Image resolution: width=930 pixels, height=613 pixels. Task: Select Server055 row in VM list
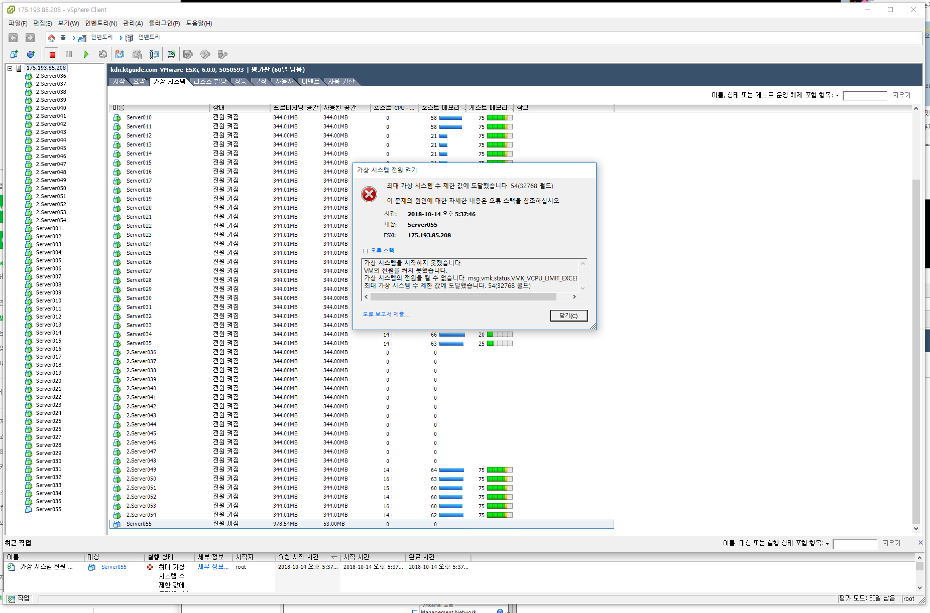coord(362,524)
